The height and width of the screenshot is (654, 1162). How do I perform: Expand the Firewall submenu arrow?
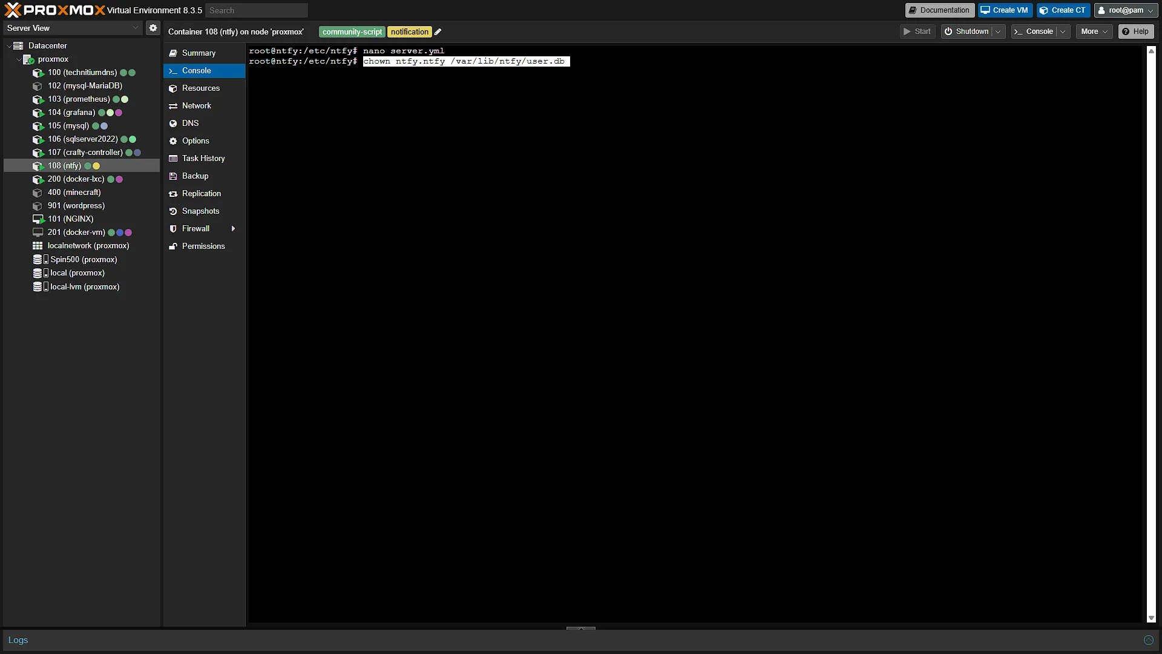pyautogui.click(x=233, y=229)
